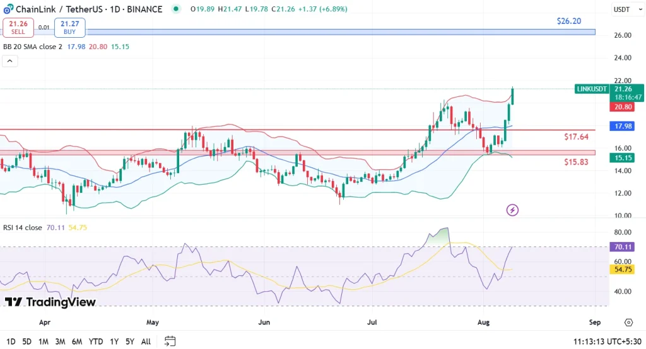Viewport: 646px width, 349px height.
Task: Click the green market status dot
Action: pos(175,9)
